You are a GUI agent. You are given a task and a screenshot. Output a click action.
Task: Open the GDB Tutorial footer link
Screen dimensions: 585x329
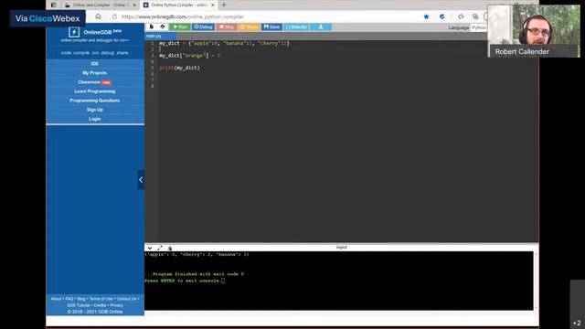pos(78,305)
